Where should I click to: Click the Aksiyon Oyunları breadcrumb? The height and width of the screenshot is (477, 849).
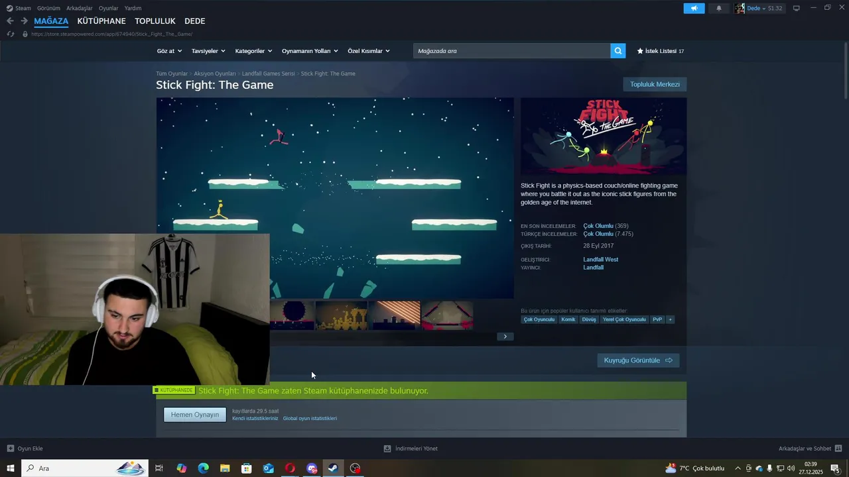pos(215,74)
